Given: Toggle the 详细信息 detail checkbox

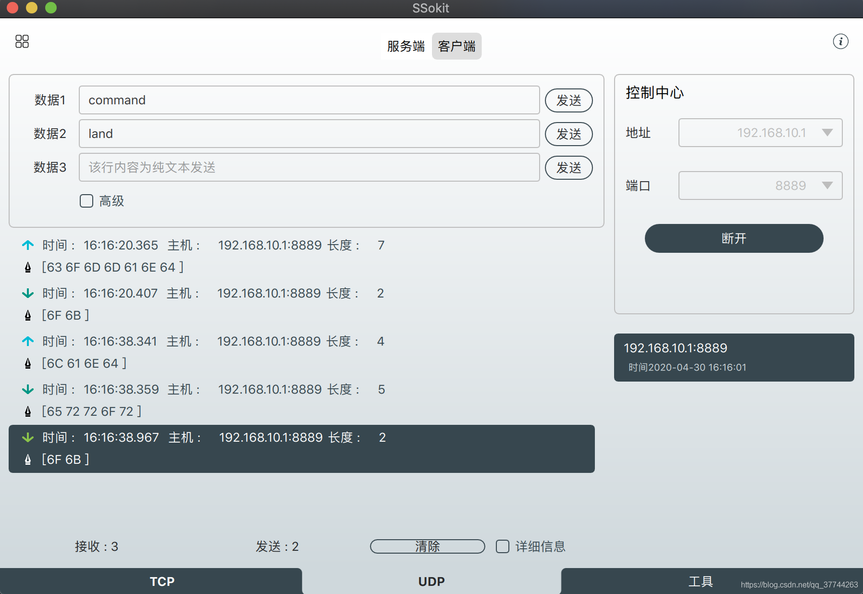Looking at the screenshot, I should pos(503,546).
